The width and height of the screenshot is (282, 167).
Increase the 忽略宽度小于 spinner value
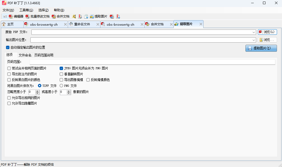pyautogui.click(x=37, y=91)
